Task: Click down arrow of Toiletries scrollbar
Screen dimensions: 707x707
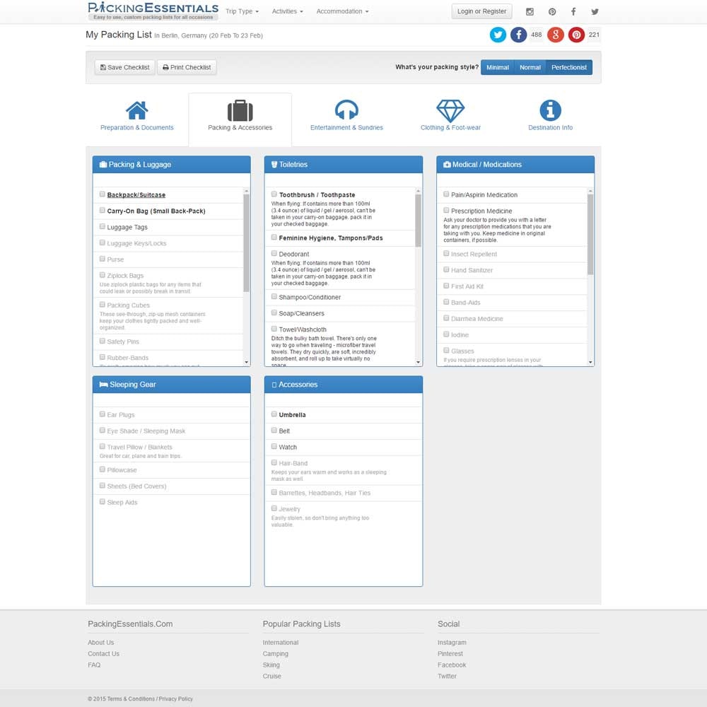Action: 418,362
